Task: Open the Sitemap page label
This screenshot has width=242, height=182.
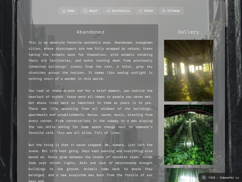Action: (x=173, y=11)
